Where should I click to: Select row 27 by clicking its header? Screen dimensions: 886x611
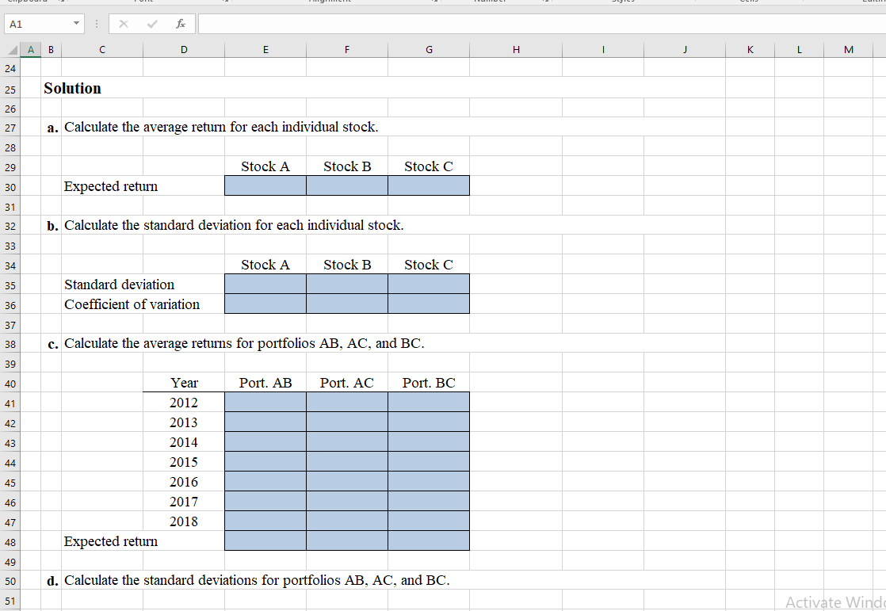click(x=10, y=128)
